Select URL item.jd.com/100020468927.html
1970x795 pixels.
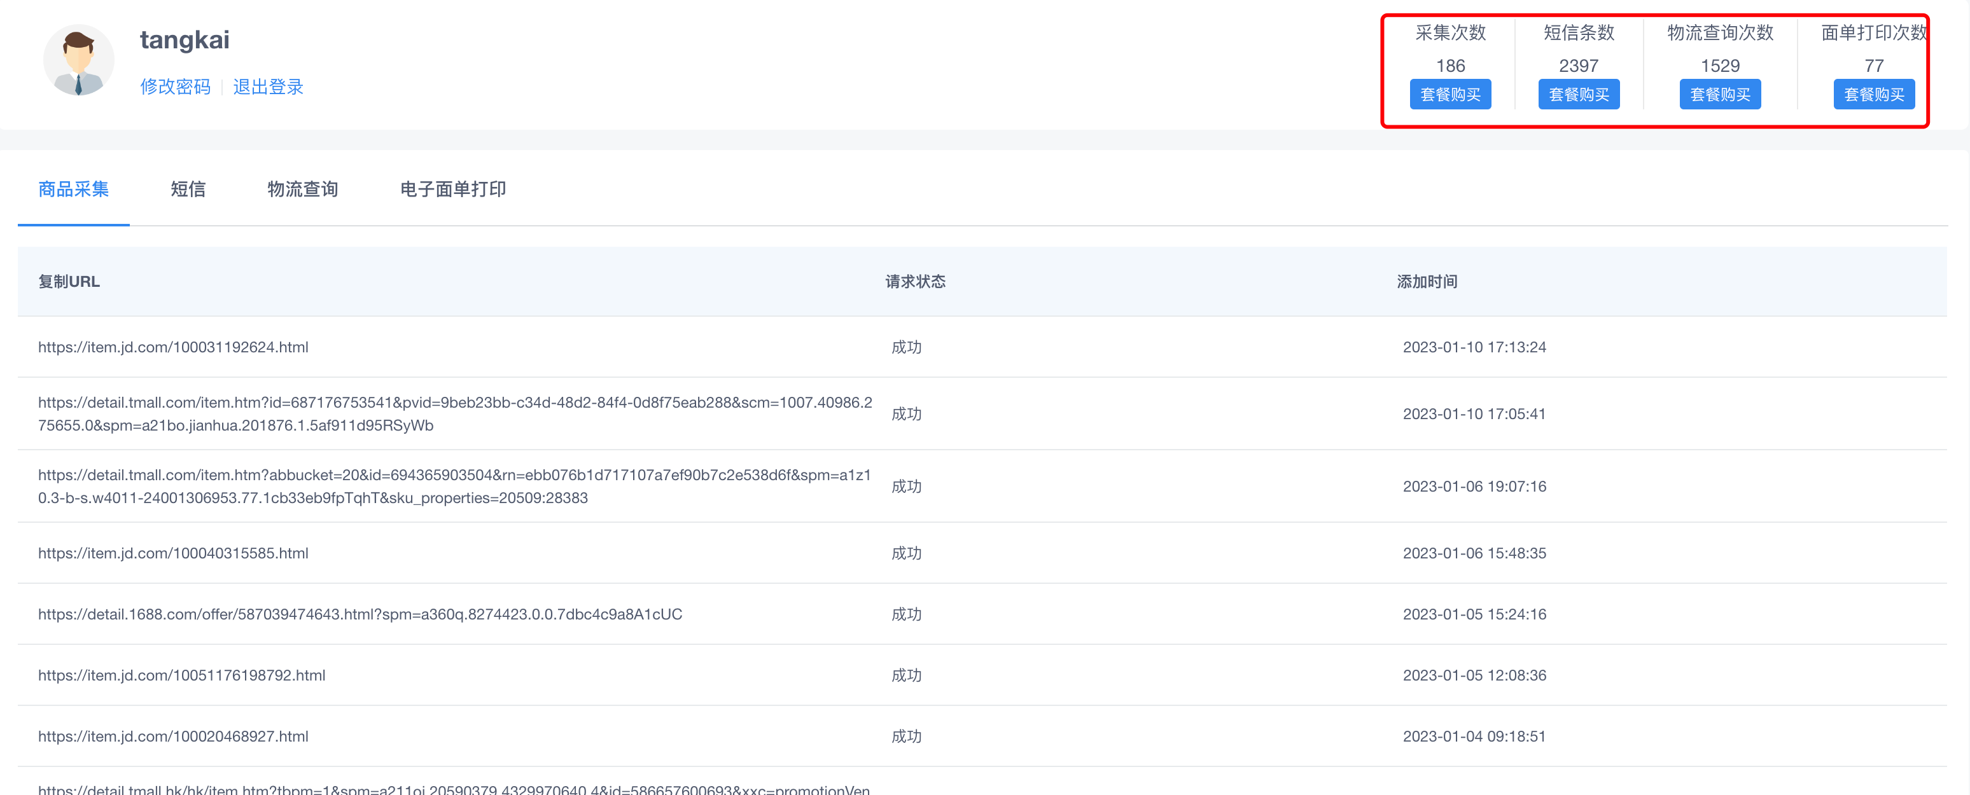pos(174,736)
